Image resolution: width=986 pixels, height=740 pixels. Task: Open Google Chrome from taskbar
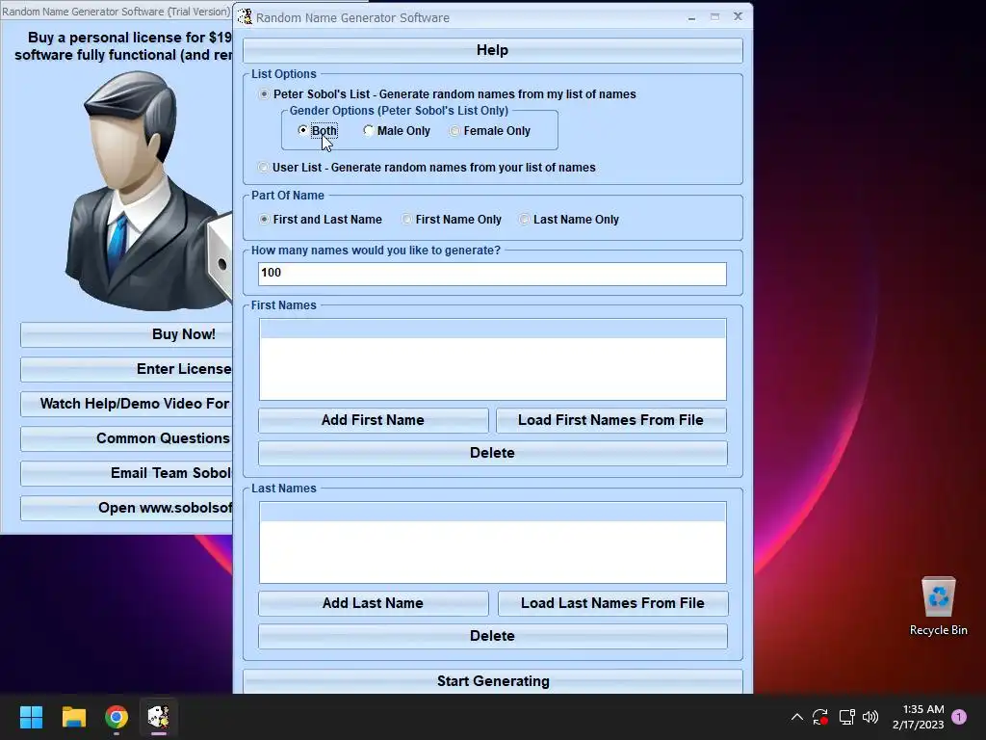[117, 717]
